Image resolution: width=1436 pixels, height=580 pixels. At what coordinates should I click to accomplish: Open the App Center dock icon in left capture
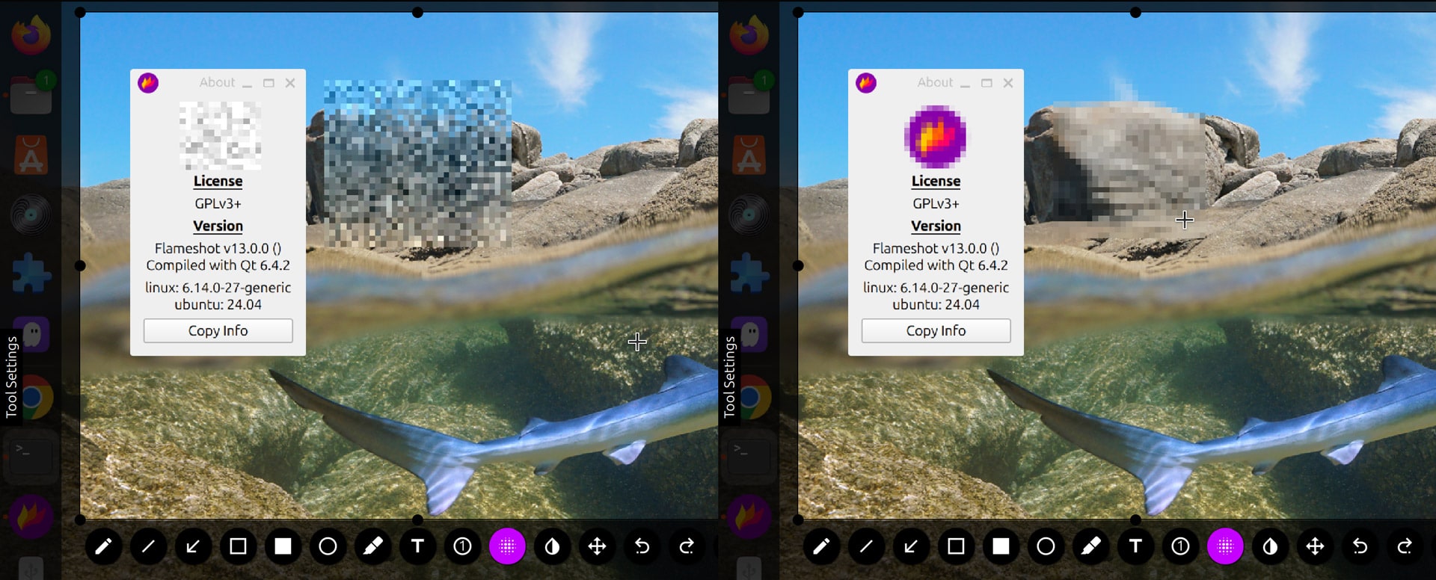[x=31, y=155]
